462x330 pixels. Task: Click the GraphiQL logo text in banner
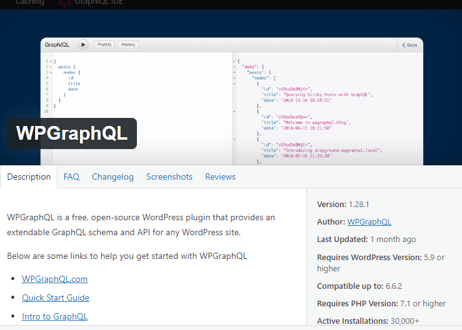tap(57, 45)
